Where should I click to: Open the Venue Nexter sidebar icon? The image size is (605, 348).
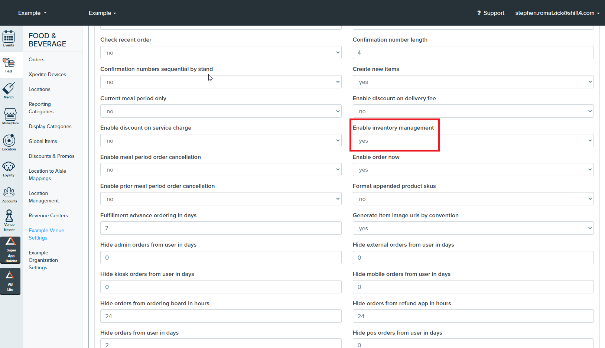[x=9, y=221]
